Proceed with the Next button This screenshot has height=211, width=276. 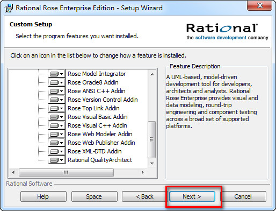coord(192,196)
